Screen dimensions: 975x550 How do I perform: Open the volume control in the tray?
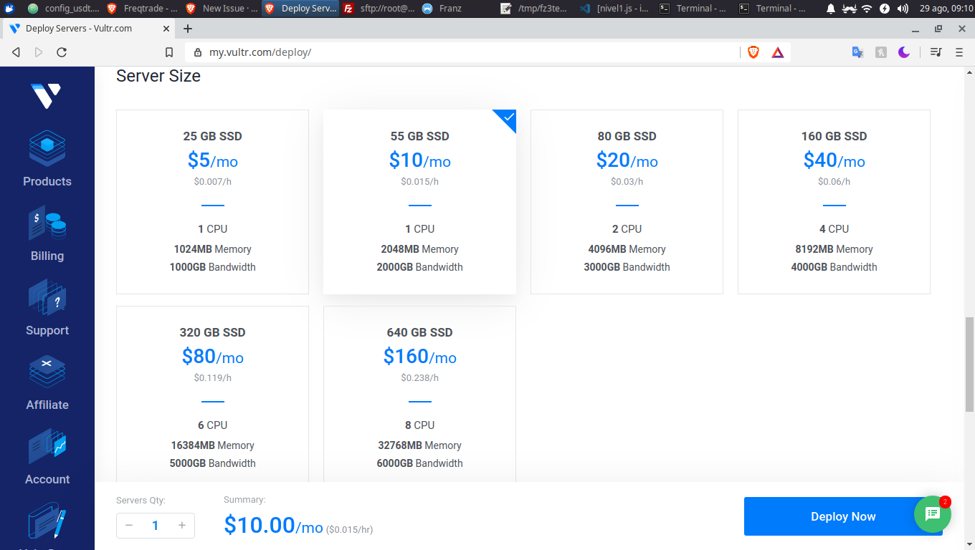pyautogui.click(x=903, y=9)
